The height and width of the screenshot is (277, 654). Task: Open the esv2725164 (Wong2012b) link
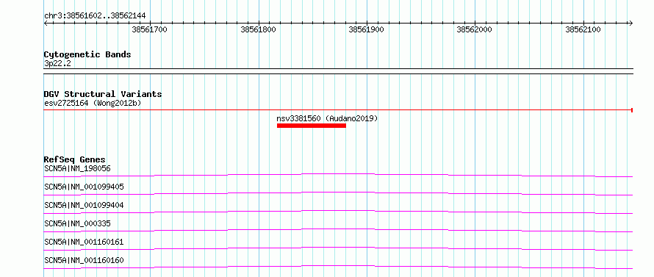[93, 103]
